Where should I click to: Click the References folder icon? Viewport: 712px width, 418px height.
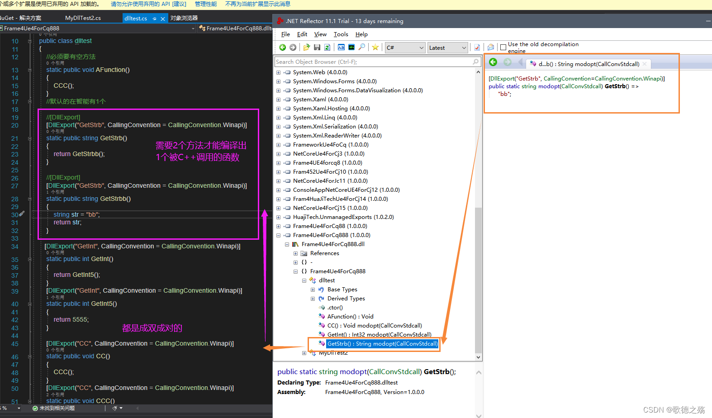304,253
